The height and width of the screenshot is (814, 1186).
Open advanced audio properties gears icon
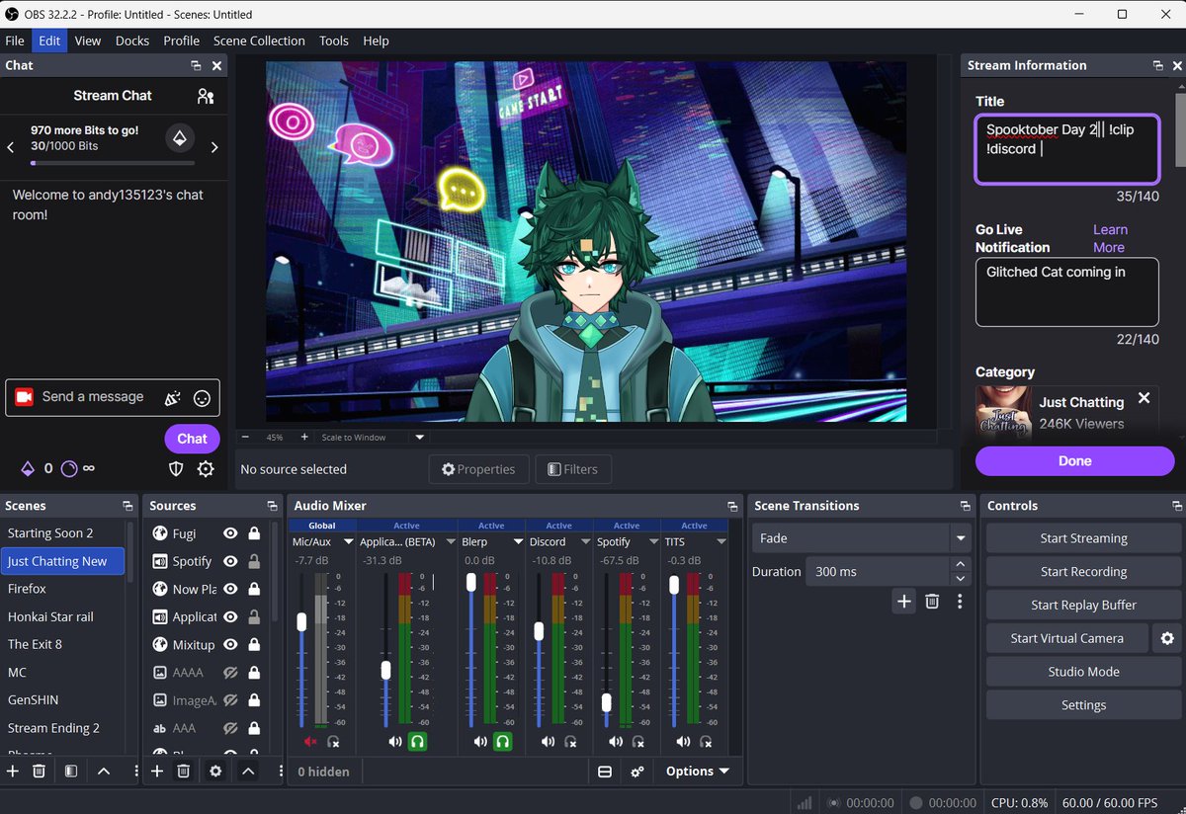[x=637, y=772]
